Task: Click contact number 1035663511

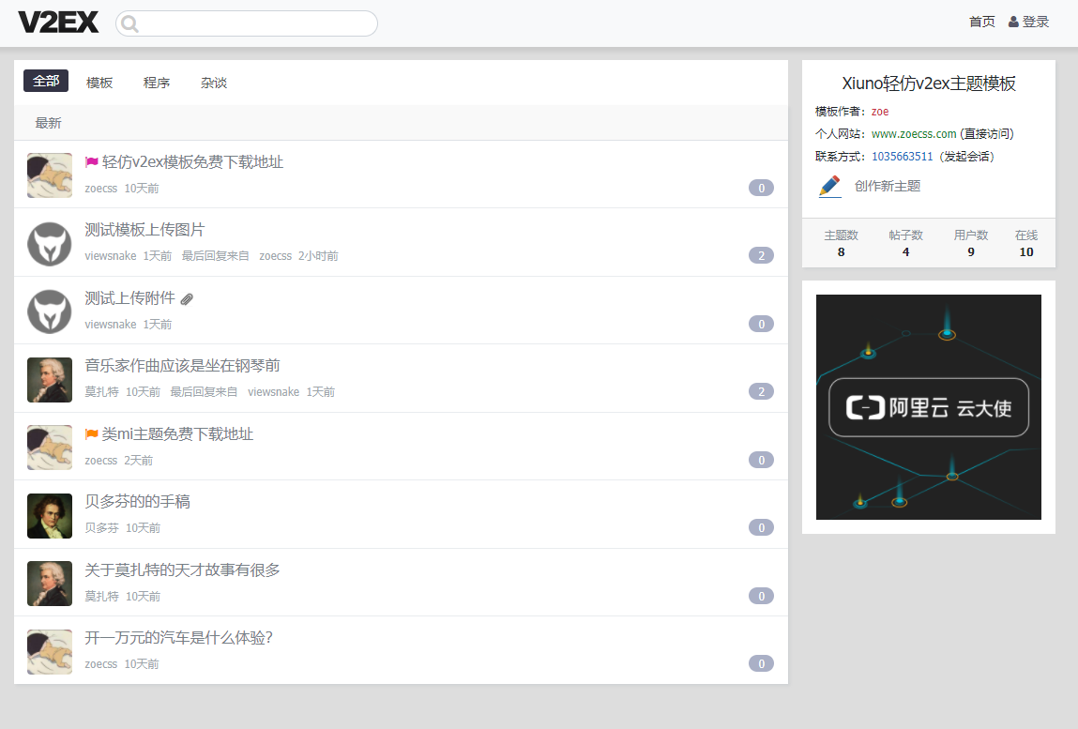Action: click(902, 157)
